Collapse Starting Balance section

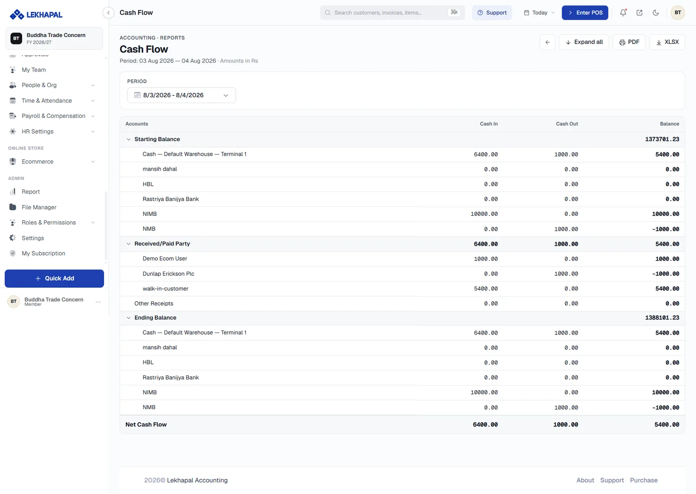coord(128,139)
